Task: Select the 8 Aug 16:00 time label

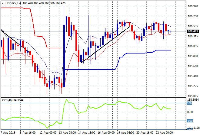Action: (x=28, y=133)
